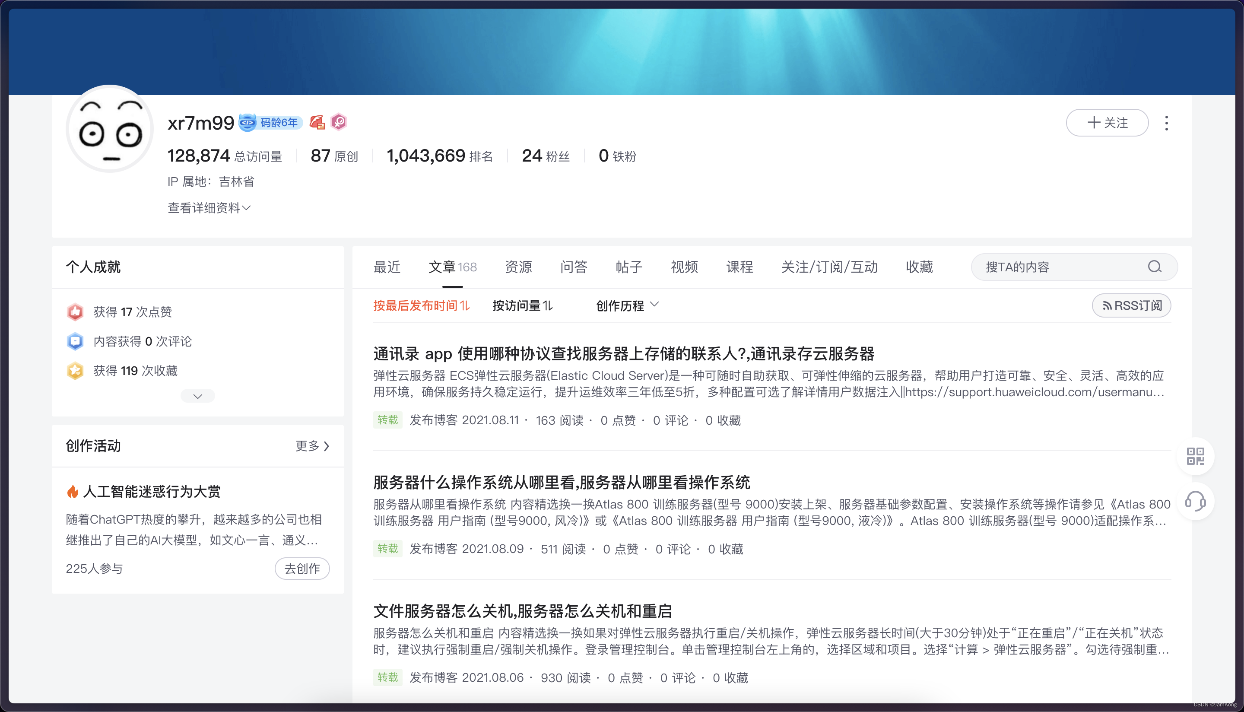Click the customer service headset icon
The image size is (1244, 712).
(x=1195, y=501)
